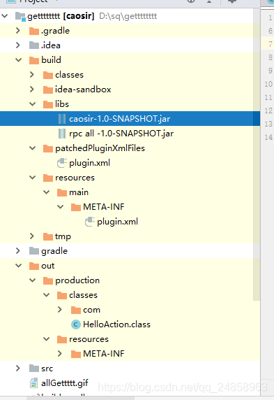Image resolution: width=274 pixels, height=400 pixels.
Task: Click the project tree horizontal scrollbar
Action: tap(80, 398)
